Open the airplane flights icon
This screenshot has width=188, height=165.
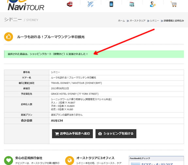(91, 4)
